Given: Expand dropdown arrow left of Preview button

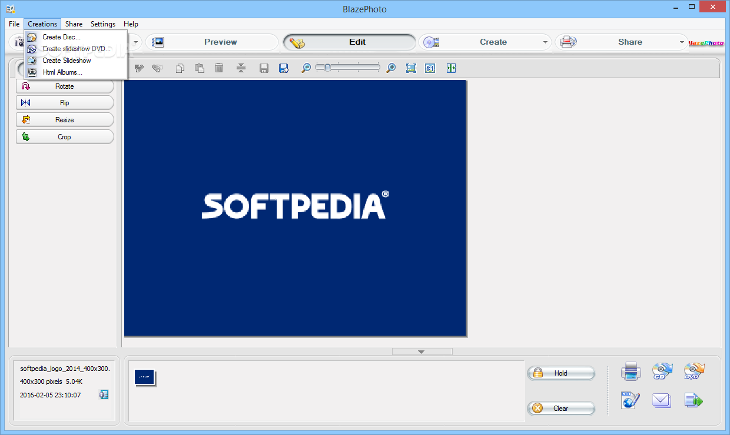Looking at the screenshot, I should 135,42.
